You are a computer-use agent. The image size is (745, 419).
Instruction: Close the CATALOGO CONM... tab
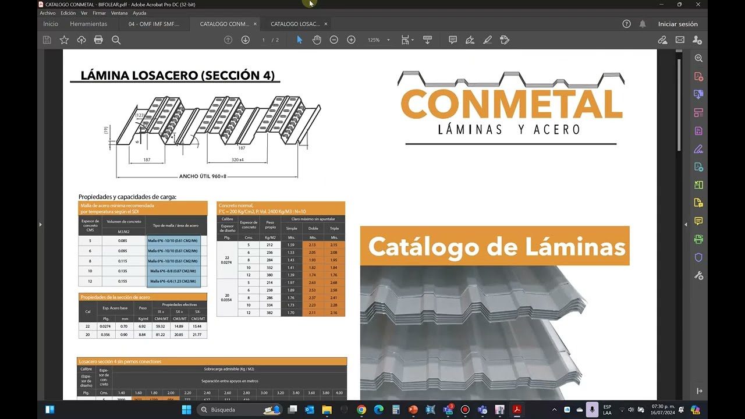click(x=255, y=24)
